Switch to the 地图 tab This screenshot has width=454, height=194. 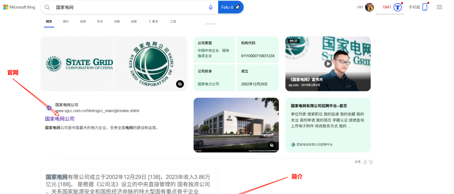point(134,21)
